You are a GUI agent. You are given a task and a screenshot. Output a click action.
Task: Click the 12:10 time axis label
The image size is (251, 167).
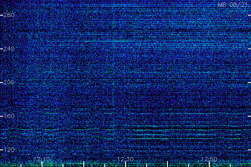42,159
